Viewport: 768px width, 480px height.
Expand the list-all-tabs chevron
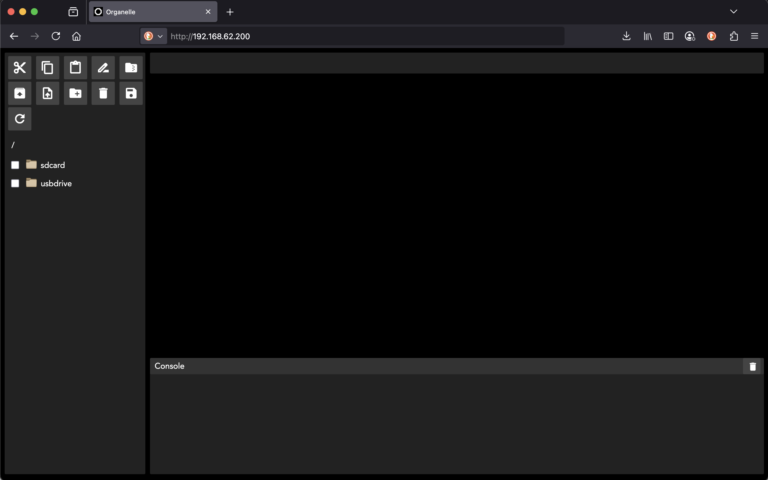pyautogui.click(x=734, y=12)
